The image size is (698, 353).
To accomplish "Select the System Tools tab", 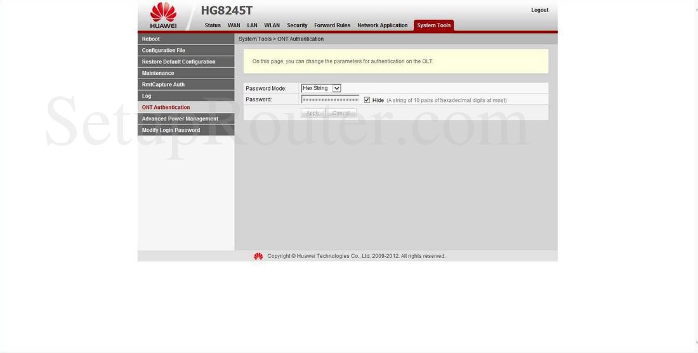I will coord(433,25).
